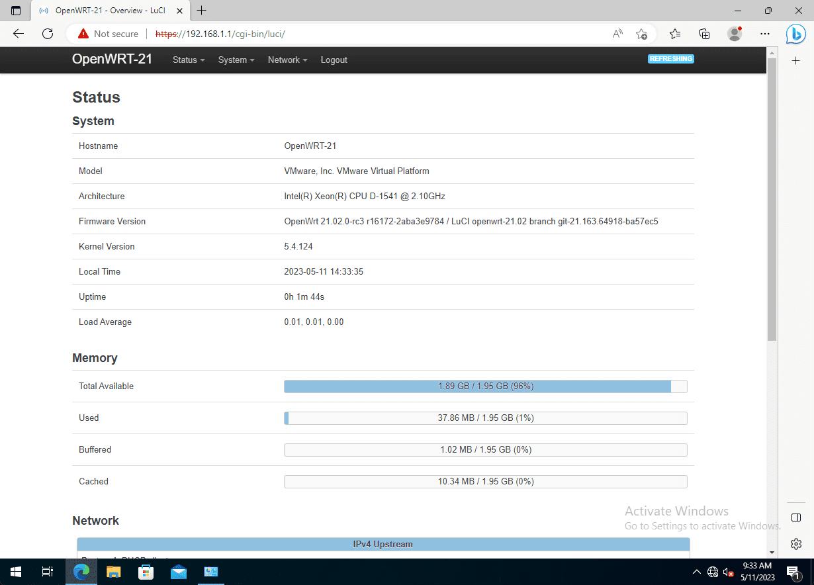Add this page to favorites
This screenshot has width=814, height=585.
pyautogui.click(x=641, y=34)
